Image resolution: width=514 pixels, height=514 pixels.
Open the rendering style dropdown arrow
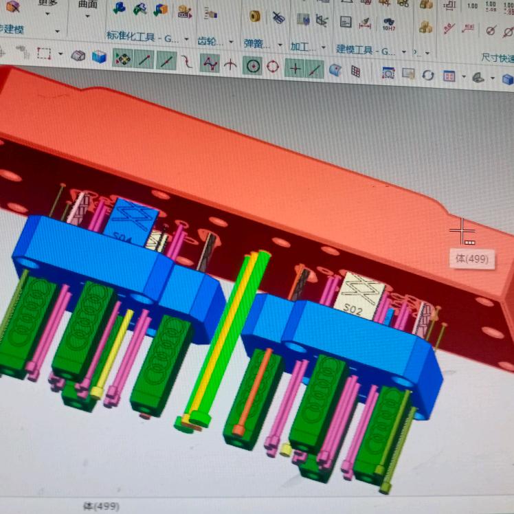point(493,78)
